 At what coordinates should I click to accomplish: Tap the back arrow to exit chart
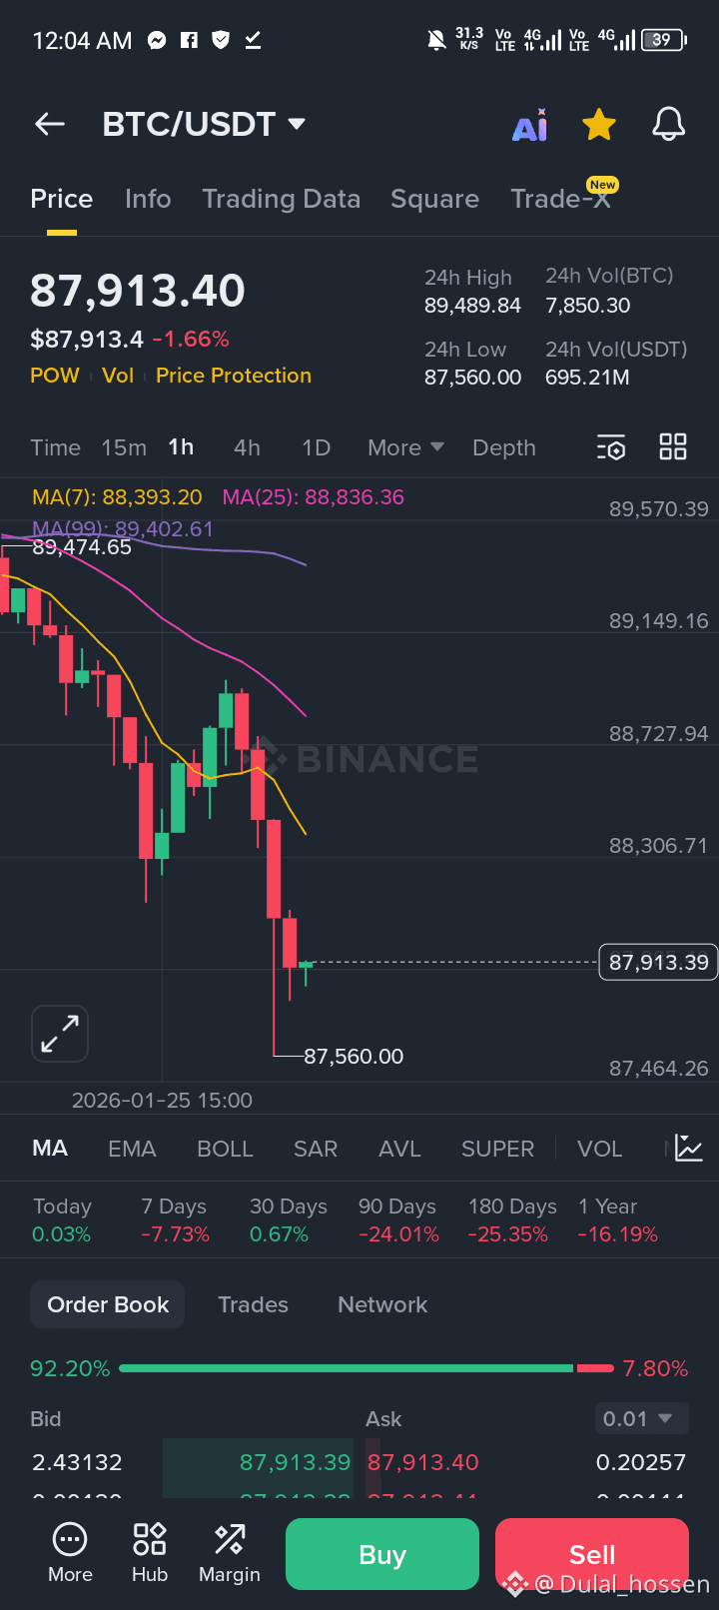coord(49,124)
